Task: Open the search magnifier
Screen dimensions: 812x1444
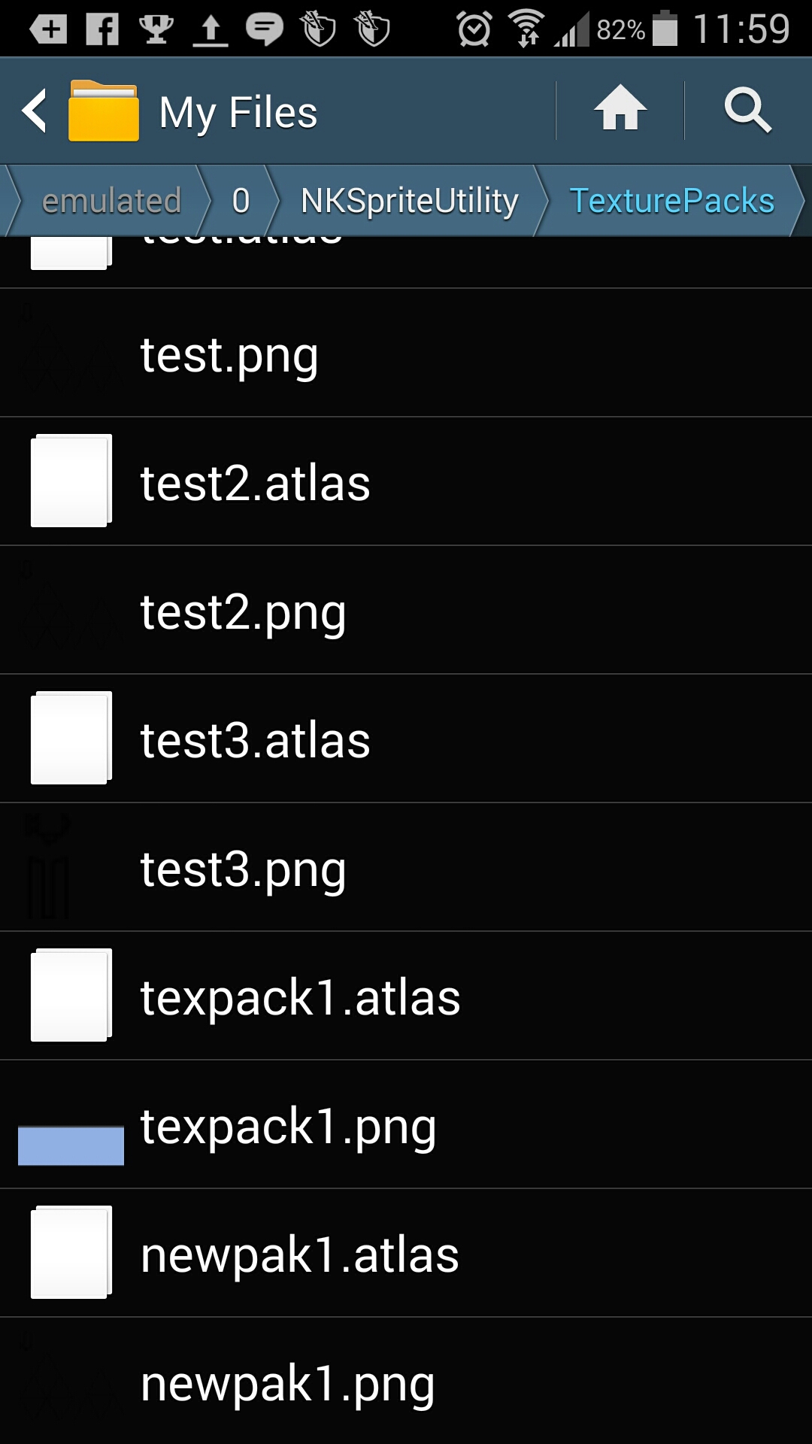Action: pos(747,110)
